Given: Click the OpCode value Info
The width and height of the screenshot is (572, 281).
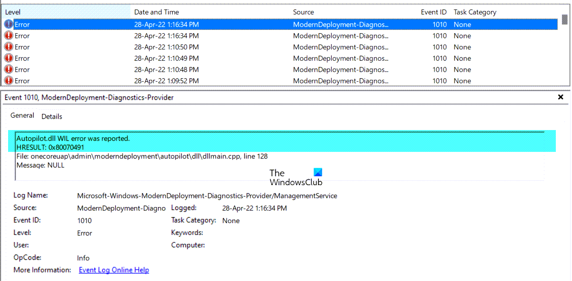Looking at the screenshot, I should coord(84,258).
